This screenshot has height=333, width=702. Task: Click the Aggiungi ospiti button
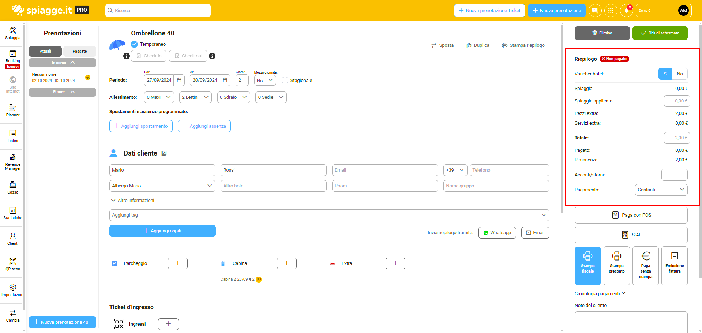(162, 231)
